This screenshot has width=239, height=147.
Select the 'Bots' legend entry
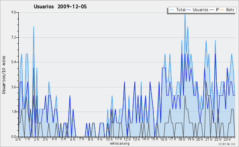pos(230,10)
